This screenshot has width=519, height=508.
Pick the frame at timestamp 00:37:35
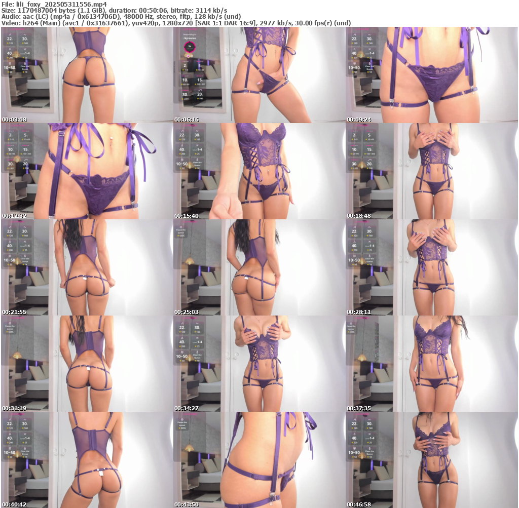(432, 364)
